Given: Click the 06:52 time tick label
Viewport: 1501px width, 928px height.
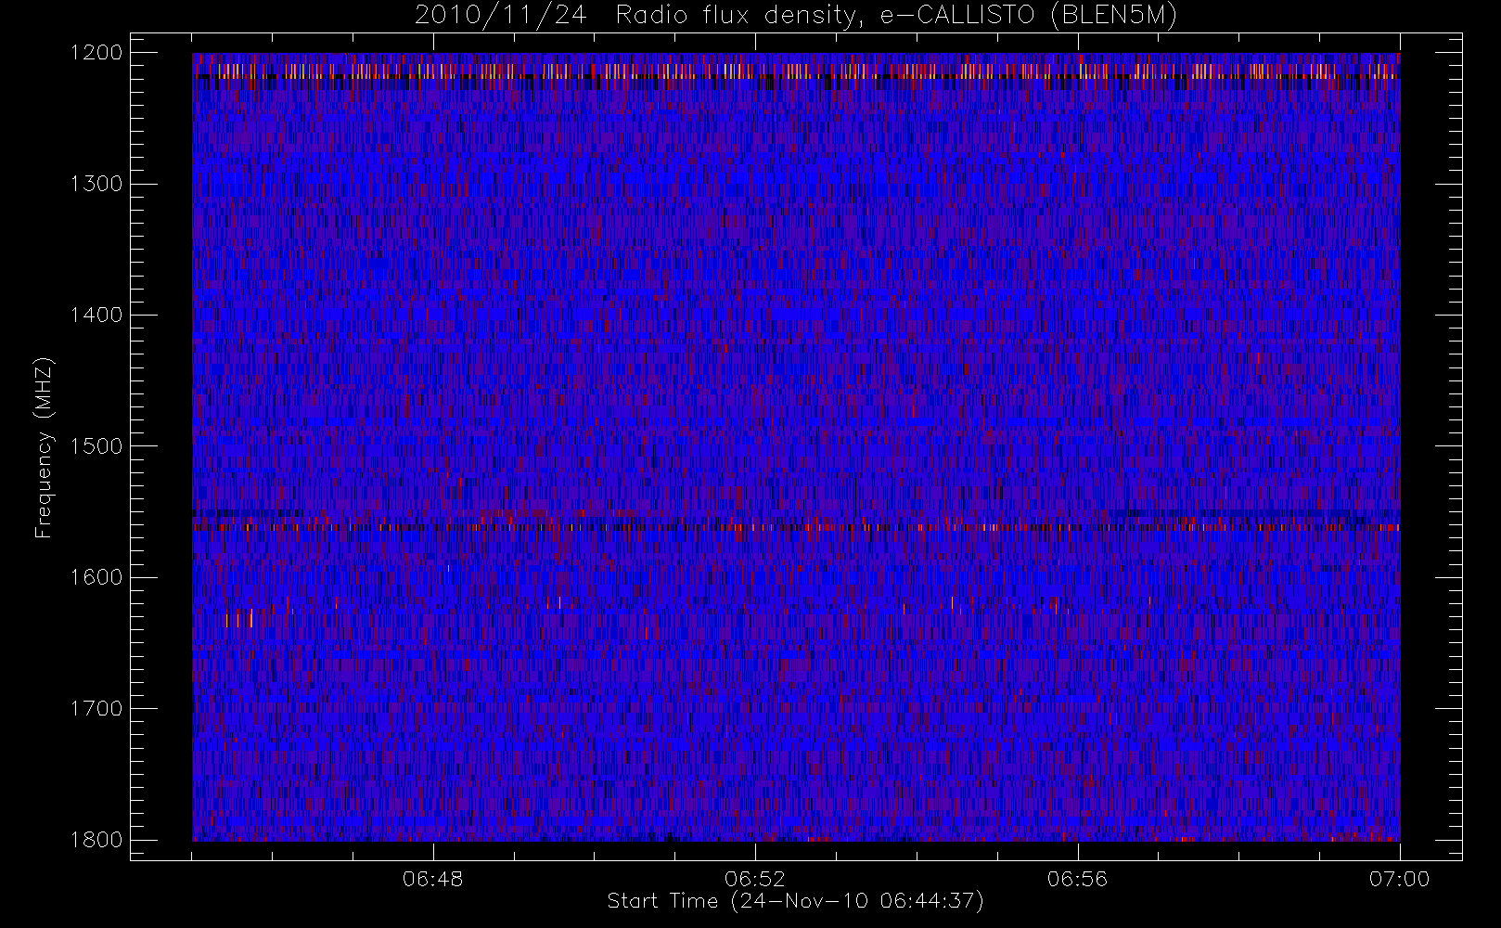Looking at the screenshot, I should click(755, 879).
